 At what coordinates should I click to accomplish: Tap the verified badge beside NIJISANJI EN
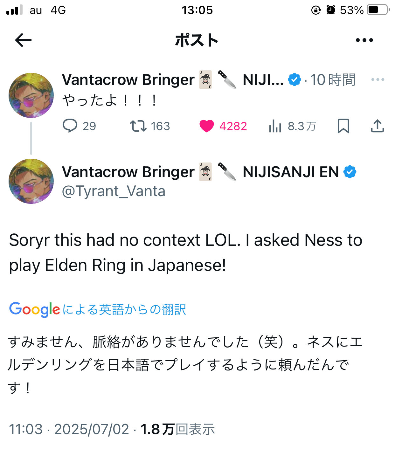pyautogui.click(x=350, y=172)
